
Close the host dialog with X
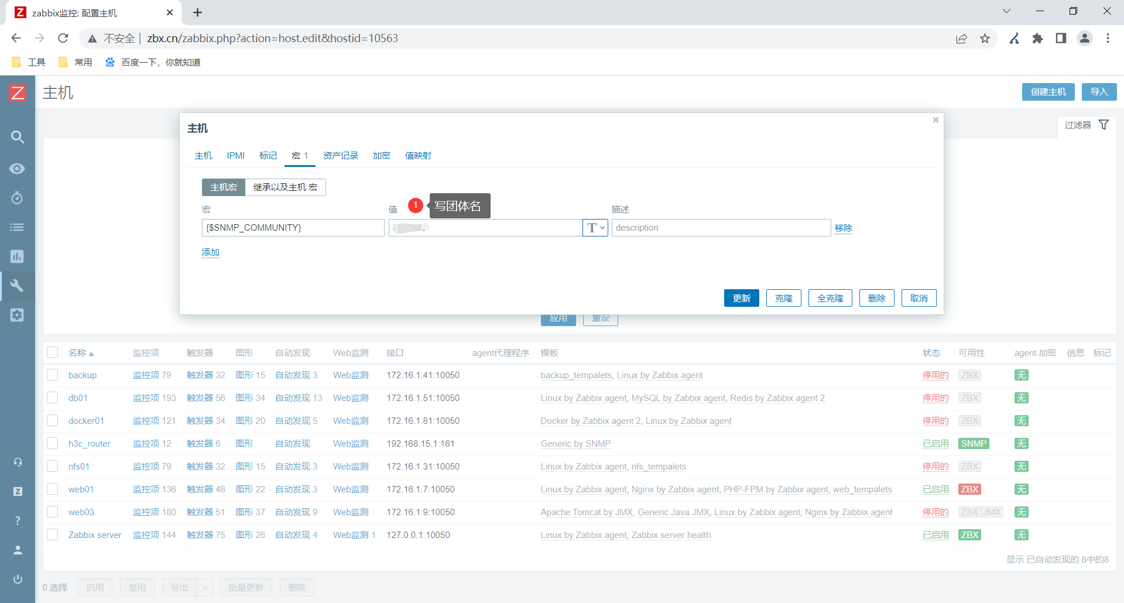(935, 120)
